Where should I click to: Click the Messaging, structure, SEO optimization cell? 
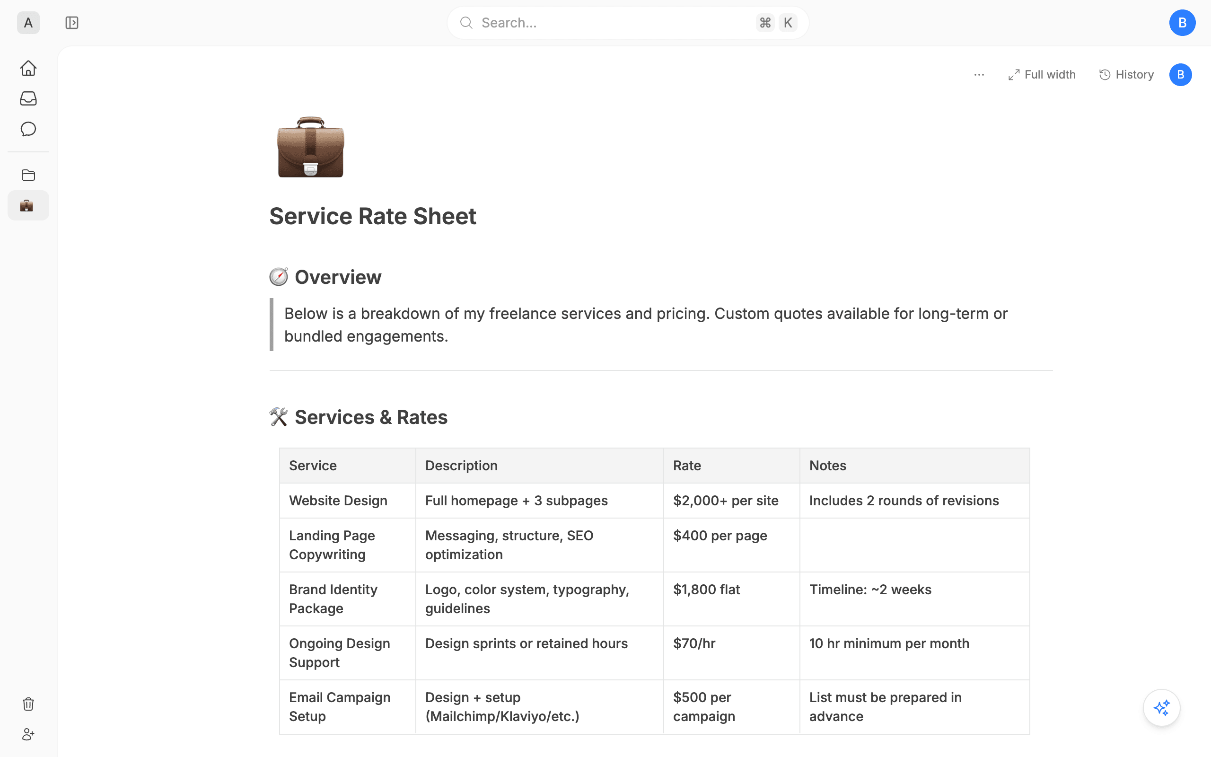539,545
